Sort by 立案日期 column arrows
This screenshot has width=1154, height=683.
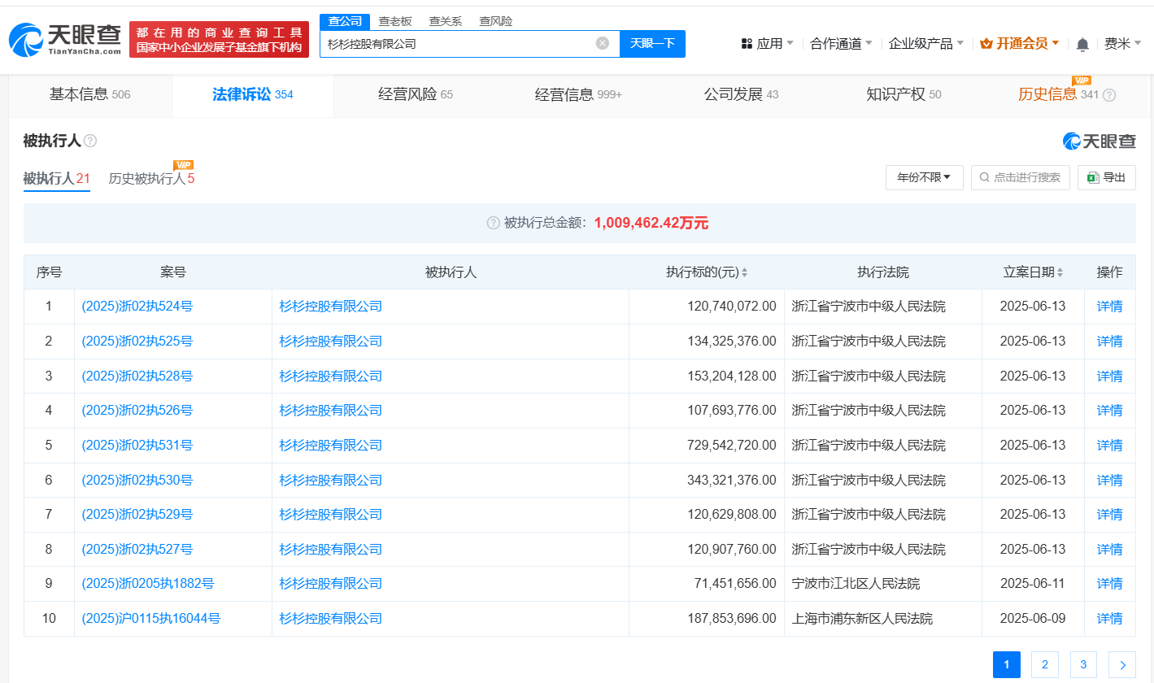tap(1060, 272)
